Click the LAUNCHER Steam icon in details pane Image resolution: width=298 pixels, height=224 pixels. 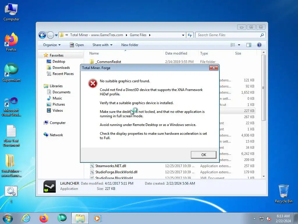(x=49, y=186)
